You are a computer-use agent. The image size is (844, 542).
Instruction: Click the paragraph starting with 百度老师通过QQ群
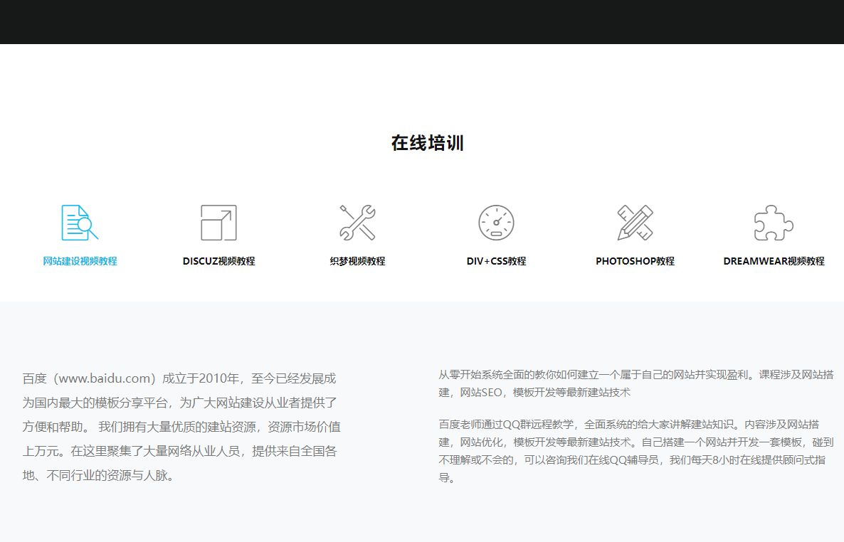coord(635,451)
